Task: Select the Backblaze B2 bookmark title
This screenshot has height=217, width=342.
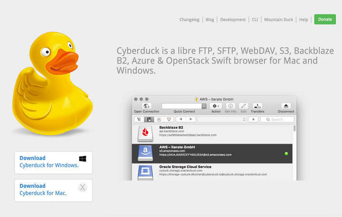Action: 171,127
